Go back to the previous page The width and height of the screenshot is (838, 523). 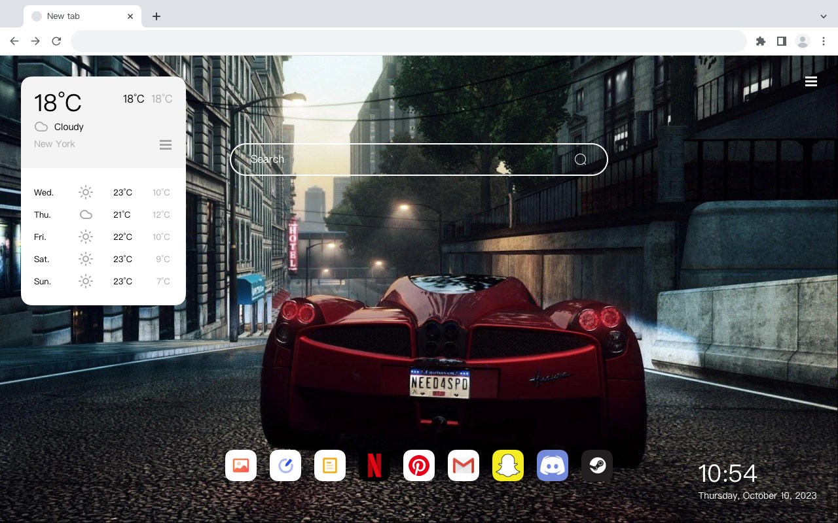[14, 41]
